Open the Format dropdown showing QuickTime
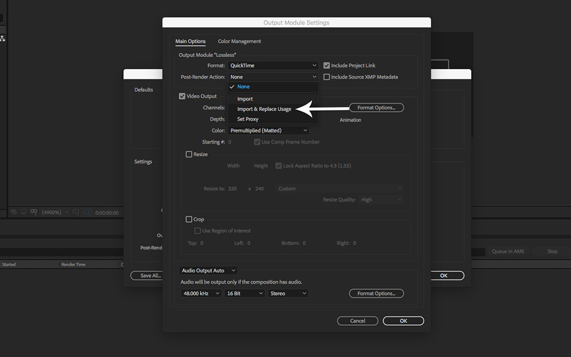Viewport: 571px width, 357px height. click(x=273, y=66)
